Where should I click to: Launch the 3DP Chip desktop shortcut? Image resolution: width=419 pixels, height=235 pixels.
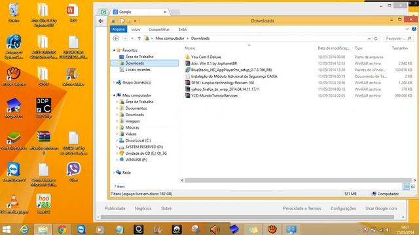tap(44, 108)
